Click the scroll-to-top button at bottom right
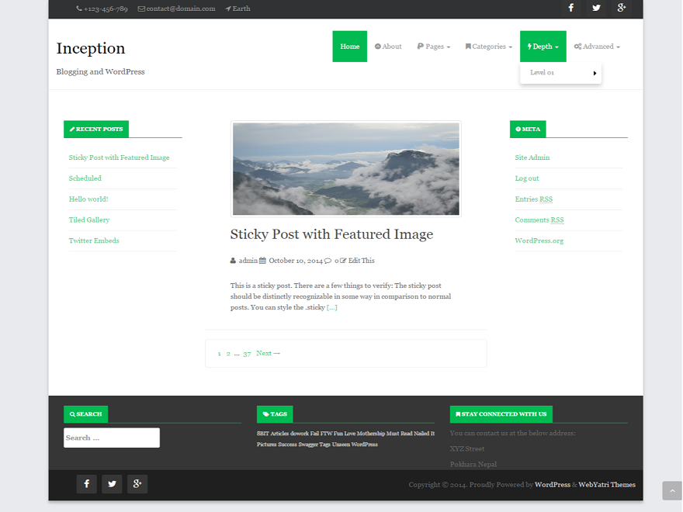Viewport: 683px width, 512px height. point(671,490)
